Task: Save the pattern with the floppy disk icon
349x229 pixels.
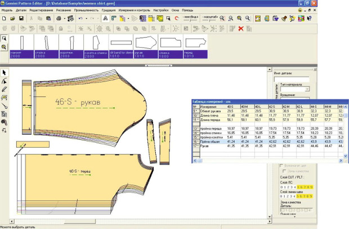Action: 21,19
